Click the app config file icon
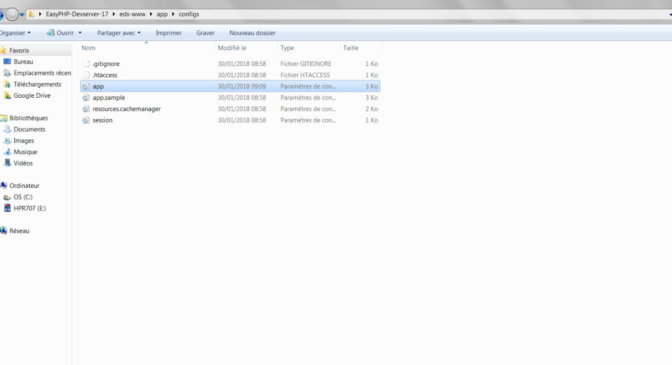The image size is (672, 365). click(x=86, y=87)
